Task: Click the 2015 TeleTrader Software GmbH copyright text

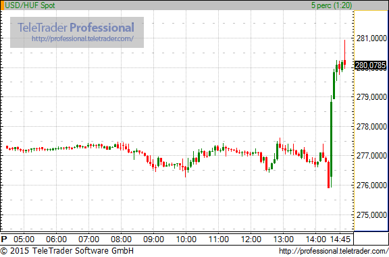Action: (67, 250)
